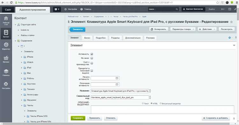Viewport: 239px width, 125px height.
Task: Expand the iPhone folder in tree
Action: (x=21, y=57)
